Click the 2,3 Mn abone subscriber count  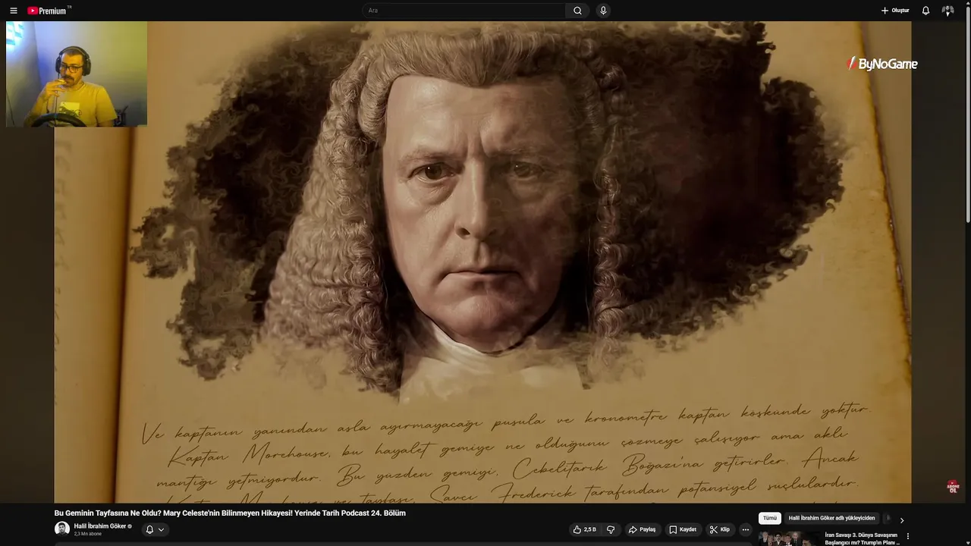88,534
